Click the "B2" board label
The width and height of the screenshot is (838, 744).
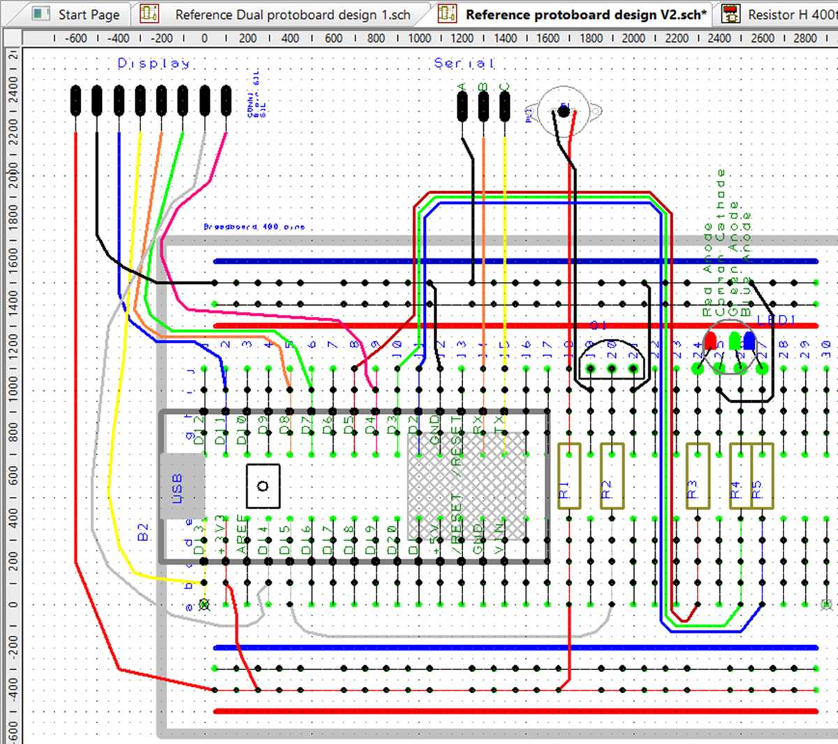143,533
